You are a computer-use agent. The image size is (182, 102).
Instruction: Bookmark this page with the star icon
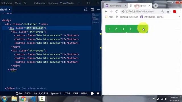coord(168,11)
